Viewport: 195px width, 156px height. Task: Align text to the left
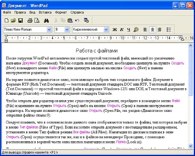coord(145,29)
